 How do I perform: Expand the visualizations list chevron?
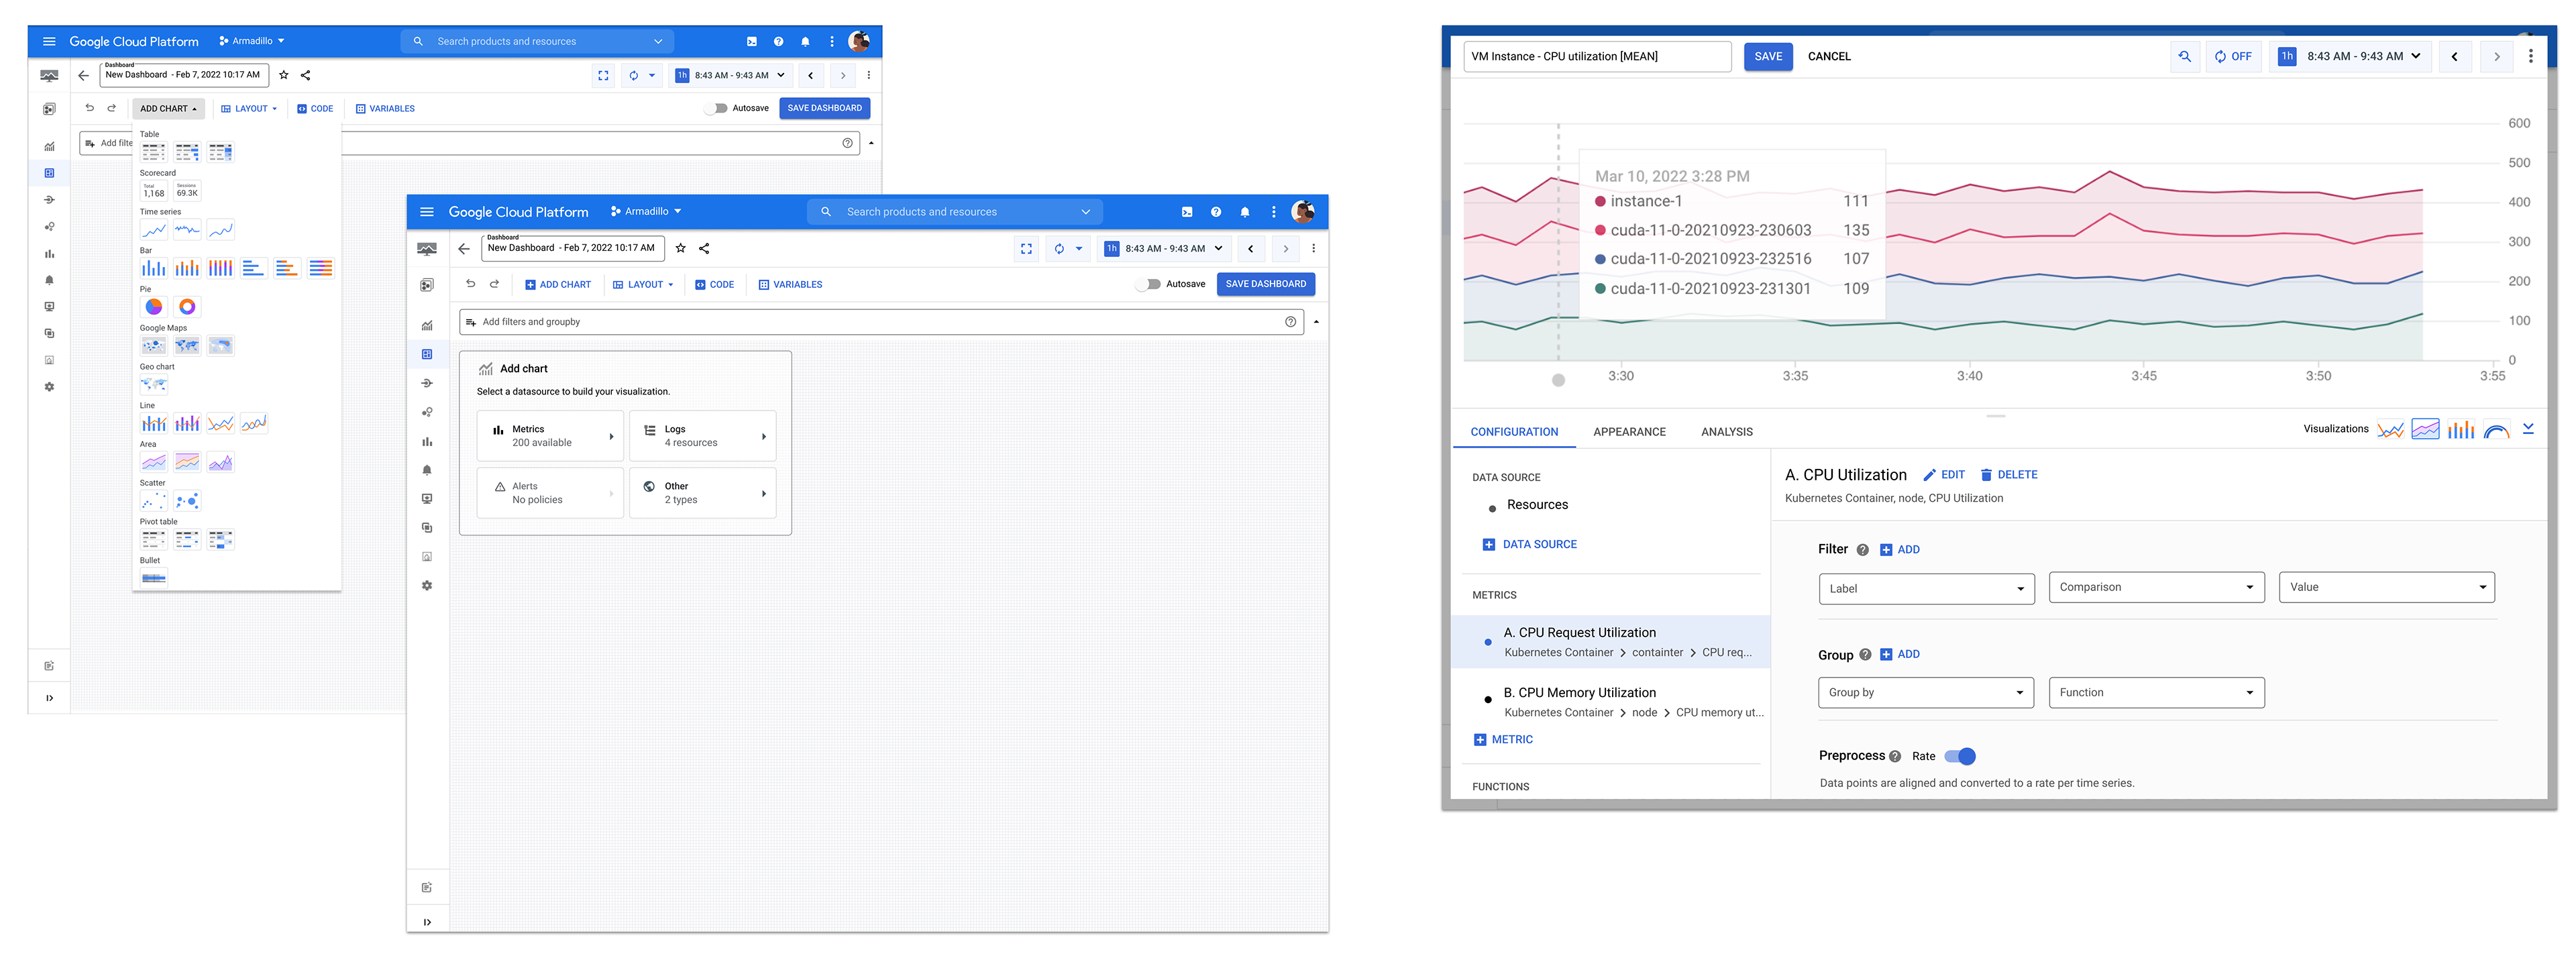click(x=2528, y=429)
